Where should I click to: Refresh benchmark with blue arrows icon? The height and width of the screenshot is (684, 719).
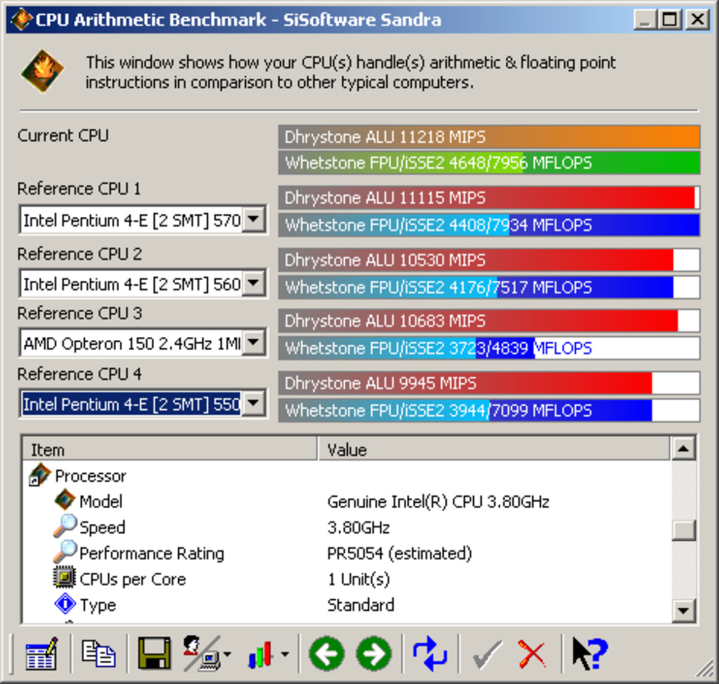click(430, 653)
